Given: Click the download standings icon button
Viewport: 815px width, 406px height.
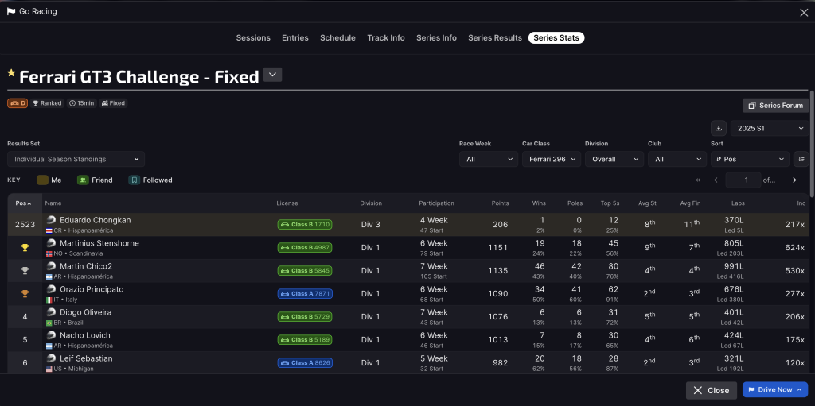Looking at the screenshot, I should [719, 128].
